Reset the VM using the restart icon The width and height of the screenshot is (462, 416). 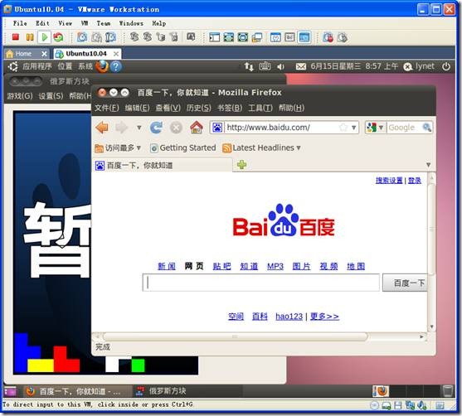[x=58, y=37]
